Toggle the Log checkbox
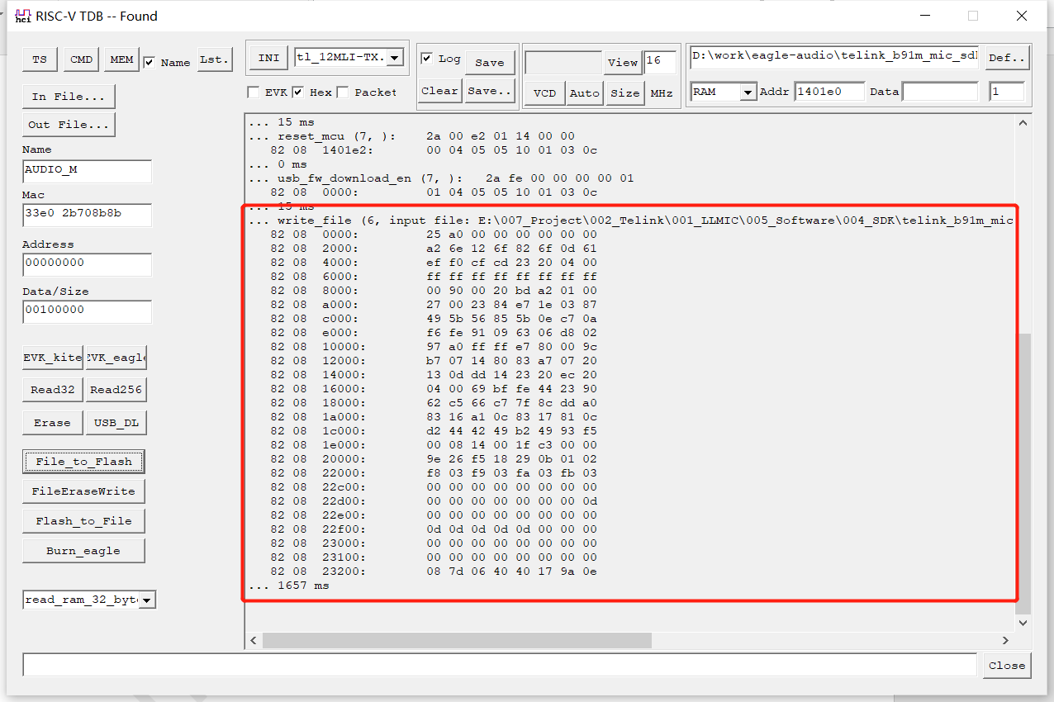Image resolution: width=1054 pixels, height=702 pixels. (427, 58)
